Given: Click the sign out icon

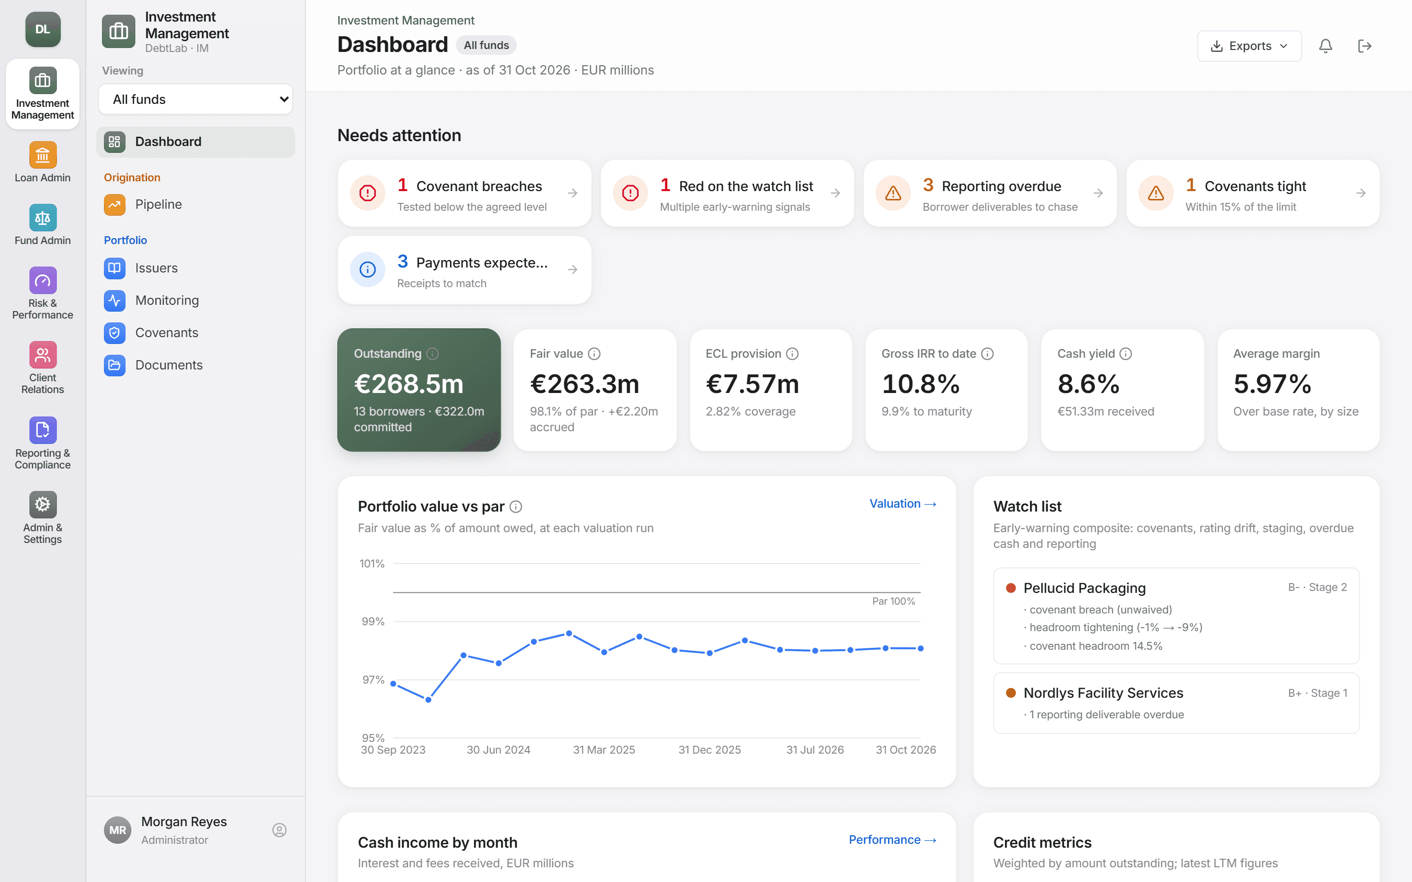Looking at the screenshot, I should [1364, 46].
